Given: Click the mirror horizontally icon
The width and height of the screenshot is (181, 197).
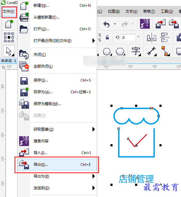Looking at the screenshot, I should coord(152,37).
